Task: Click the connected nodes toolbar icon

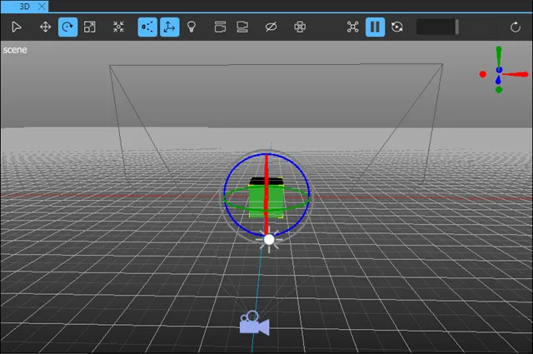Action: (x=353, y=27)
